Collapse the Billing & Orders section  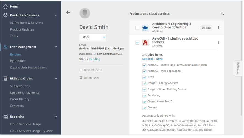tap(56, 79)
